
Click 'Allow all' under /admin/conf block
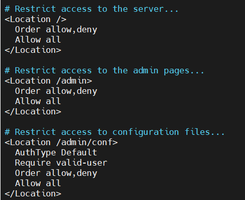pos(38,183)
